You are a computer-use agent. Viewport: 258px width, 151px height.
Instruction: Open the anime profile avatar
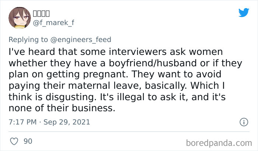(x=19, y=17)
